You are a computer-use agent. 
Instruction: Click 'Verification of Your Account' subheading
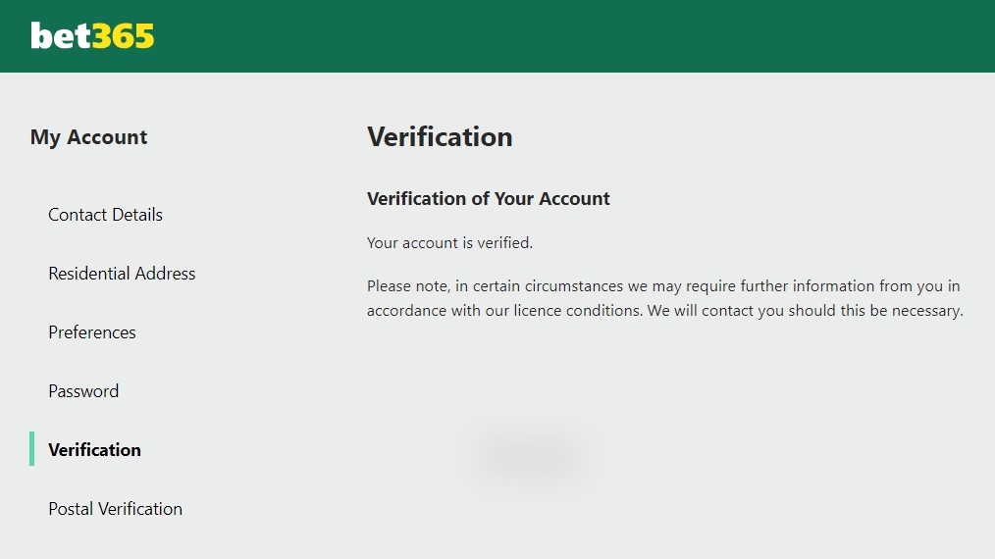(x=488, y=199)
